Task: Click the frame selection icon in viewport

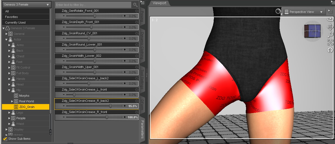Action: 330,42
